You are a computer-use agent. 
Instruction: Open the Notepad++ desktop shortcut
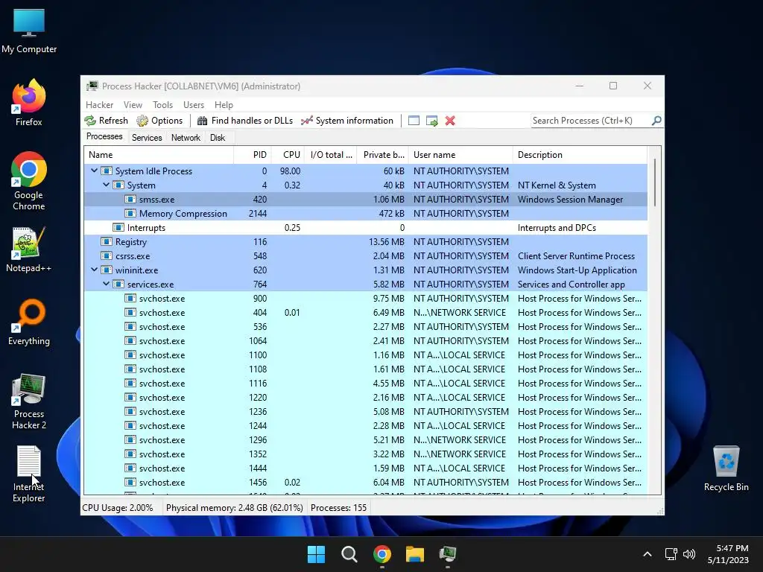(29, 249)
